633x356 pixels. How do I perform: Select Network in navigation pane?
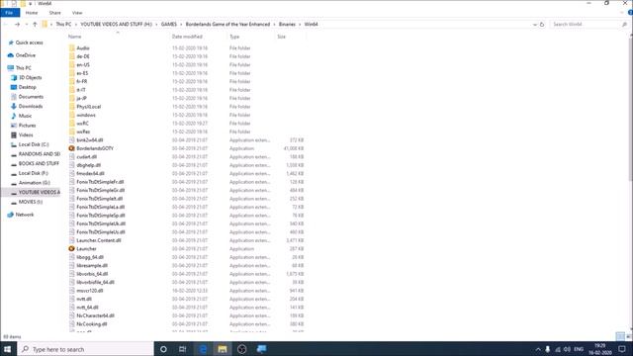[24, 215]
